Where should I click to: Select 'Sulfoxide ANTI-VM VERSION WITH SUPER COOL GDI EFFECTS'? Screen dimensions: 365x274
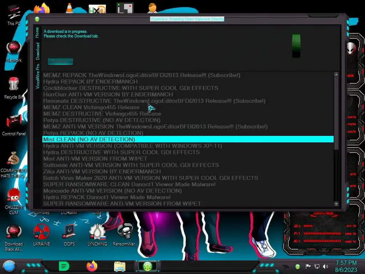point(188,165)
